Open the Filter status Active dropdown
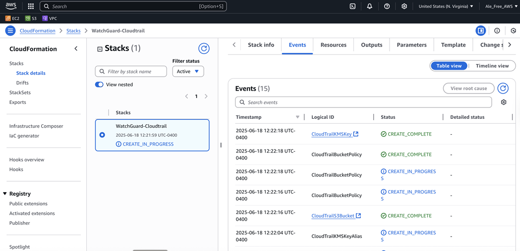The width and height of the screenshot is (520, 251). tap(188, 71)
